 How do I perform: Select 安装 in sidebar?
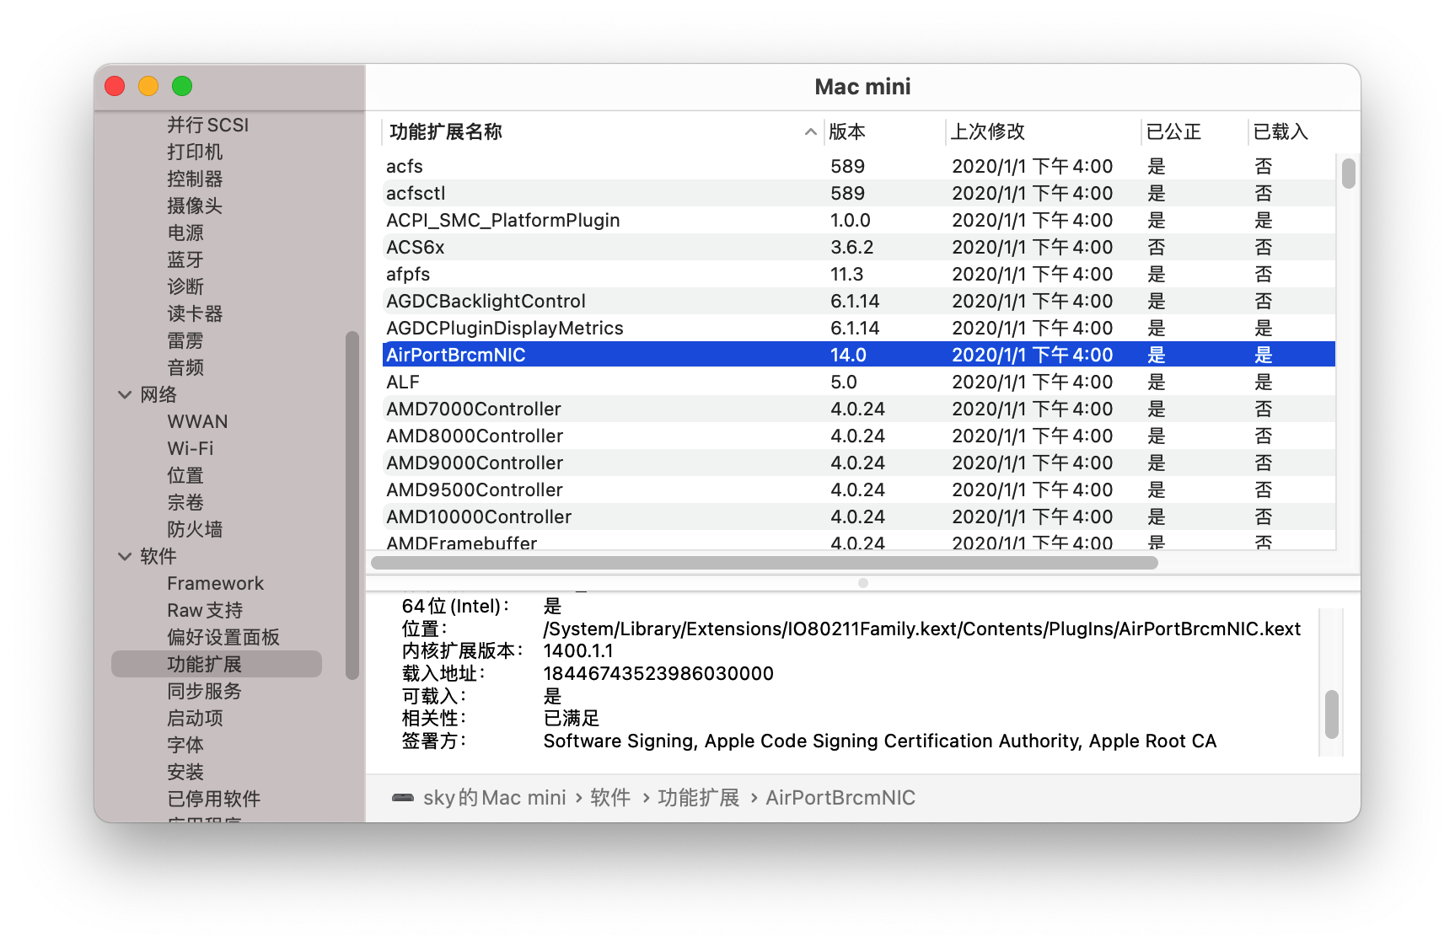(185, 772)
